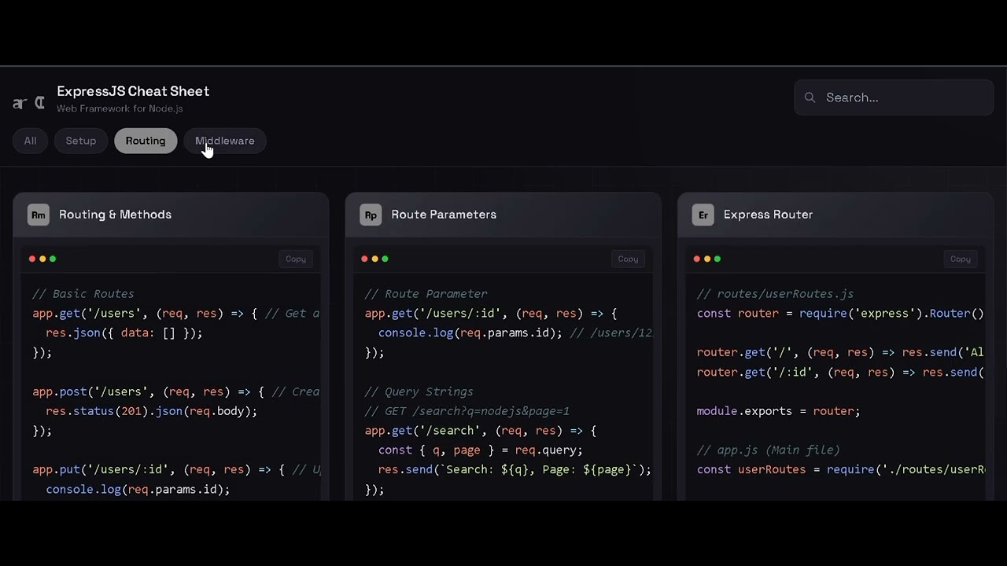Click the Rm badge on the Routing & Methods card
This screenshot has width=1007, height=566.
39,215
